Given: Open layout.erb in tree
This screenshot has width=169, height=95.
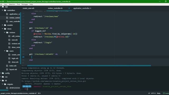Looking at the screenshot, I should click(13, 69).
